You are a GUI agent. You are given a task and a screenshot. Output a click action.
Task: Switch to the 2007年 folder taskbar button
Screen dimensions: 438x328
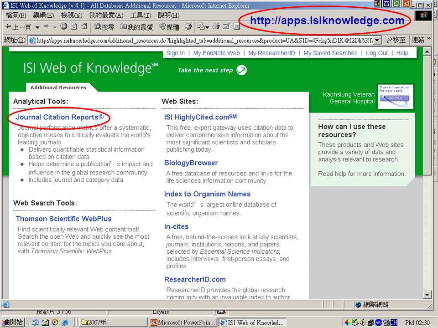(113, 323)
